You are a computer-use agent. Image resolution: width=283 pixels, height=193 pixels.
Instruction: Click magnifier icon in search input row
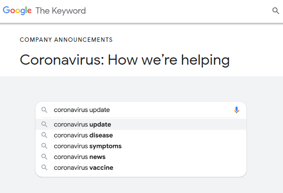tap(44, 110)
